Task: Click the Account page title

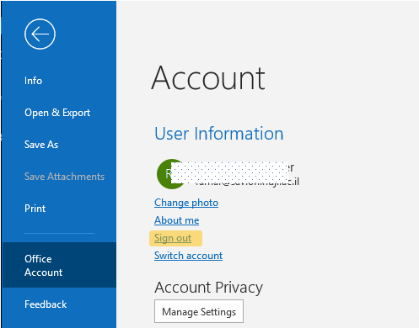Action: tap(208, 77)
